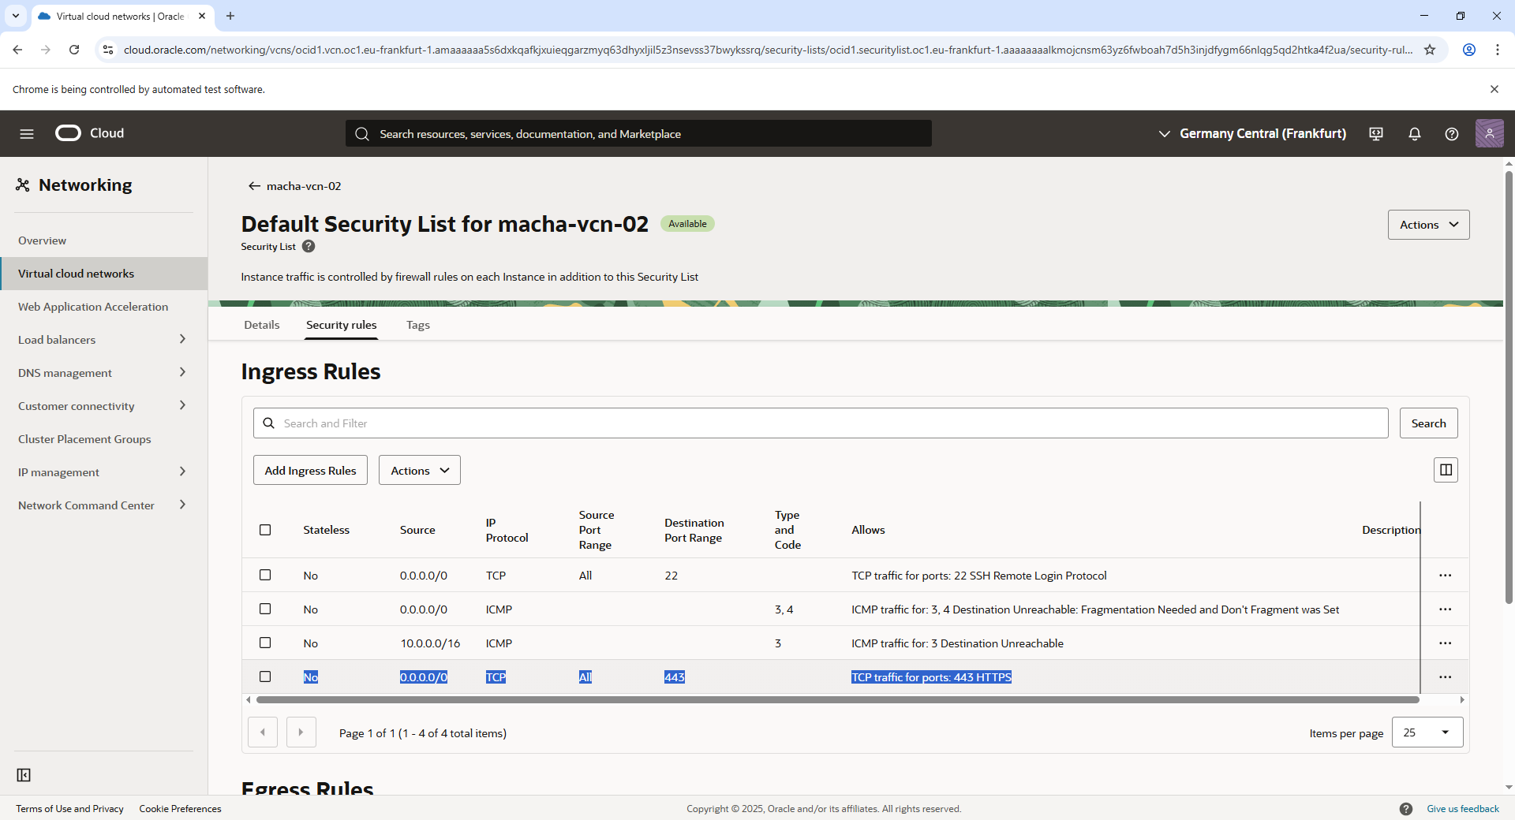Open row actions for the port 443 rule

pos(1444,677)
